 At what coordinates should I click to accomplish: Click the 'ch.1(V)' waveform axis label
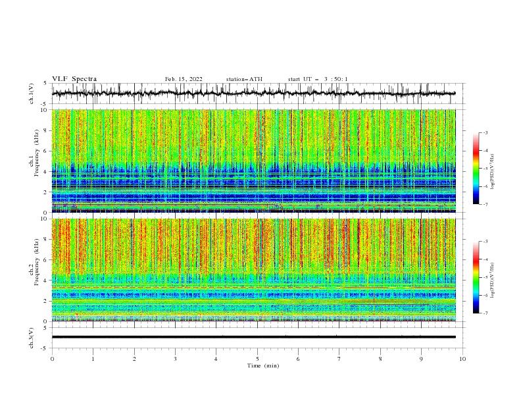tap(32, 94)
